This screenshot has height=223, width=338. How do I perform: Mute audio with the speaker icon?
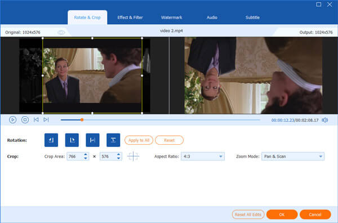coord(324,120)
